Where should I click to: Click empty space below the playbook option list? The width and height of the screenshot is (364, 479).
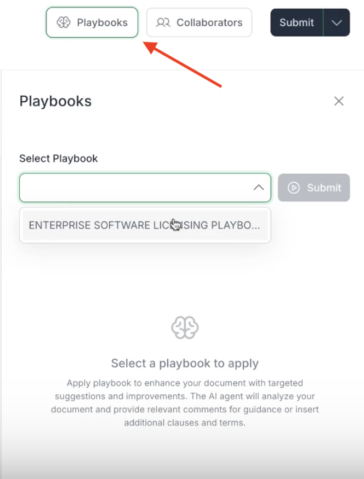[145, 275]
